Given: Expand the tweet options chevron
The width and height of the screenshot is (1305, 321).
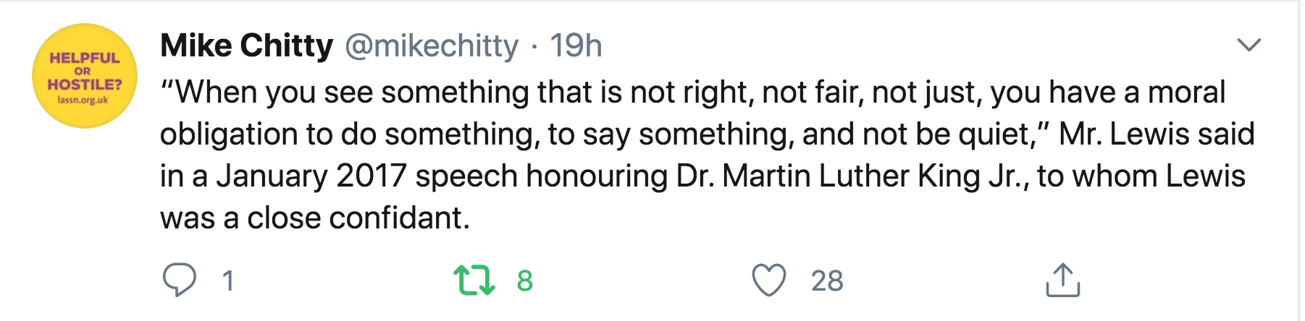Looking at the screenshot, I should pyautogui.click(x=1249, y=46).
